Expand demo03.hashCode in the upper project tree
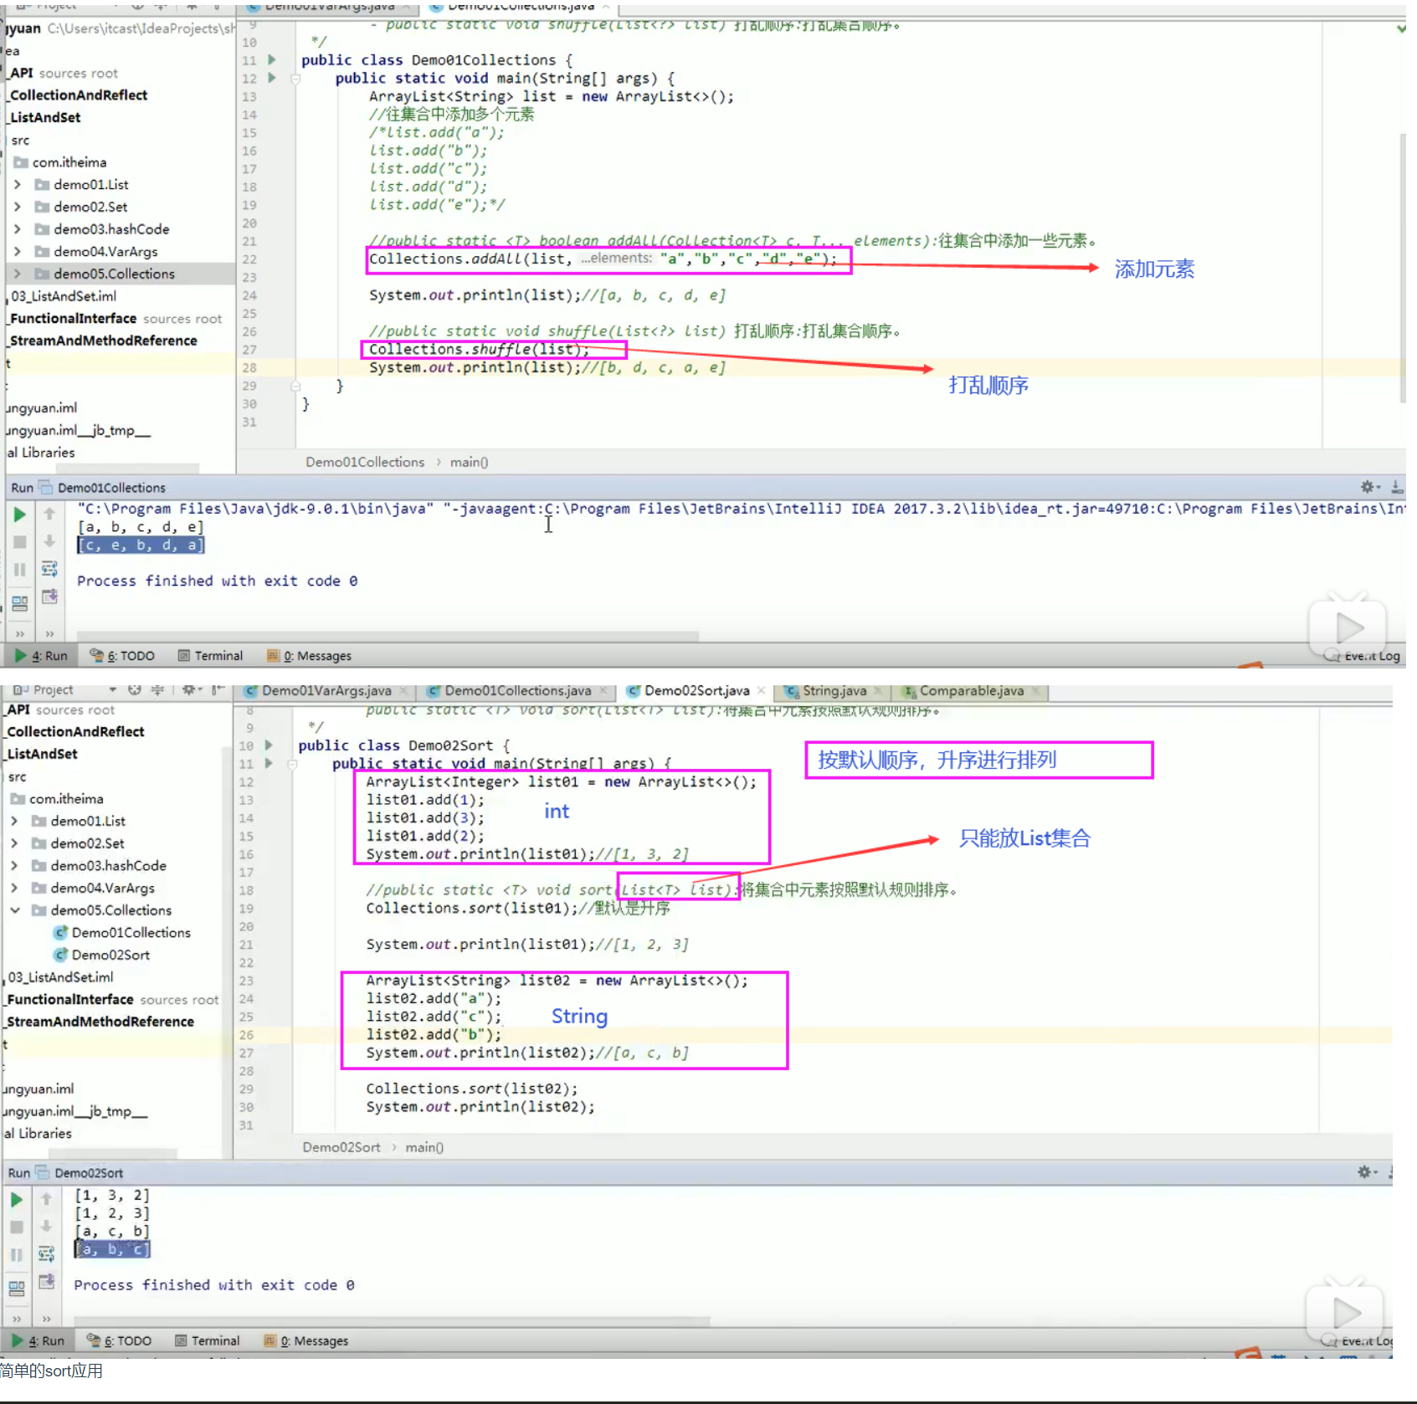The height and width of the screenshot is (1404, 1417). click(x=18, y=229)
